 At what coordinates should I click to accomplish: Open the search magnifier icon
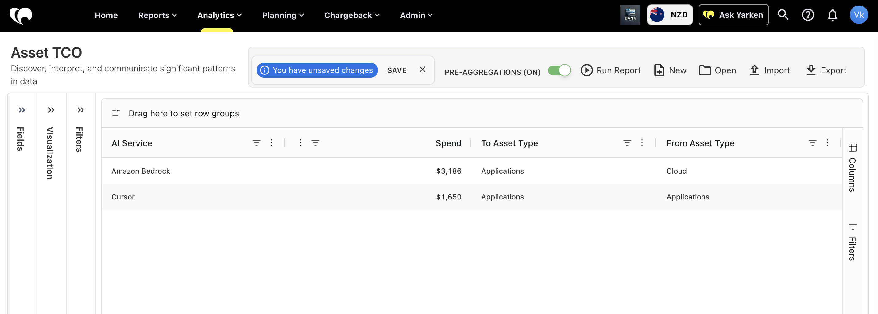(783, 15)
